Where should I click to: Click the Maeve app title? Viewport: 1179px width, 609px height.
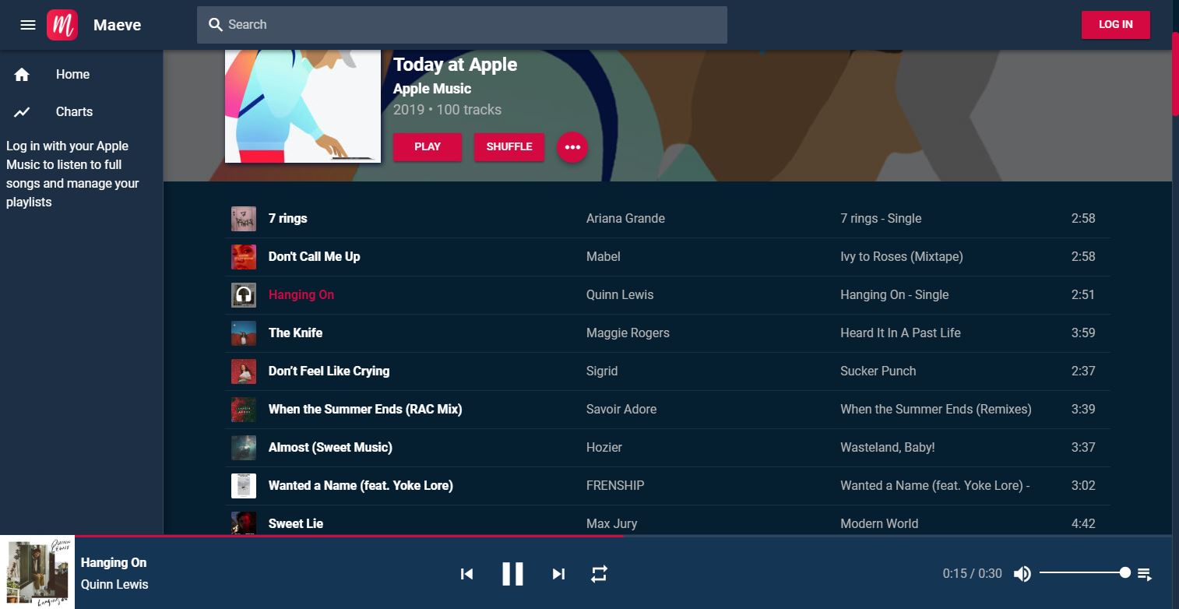118,25
